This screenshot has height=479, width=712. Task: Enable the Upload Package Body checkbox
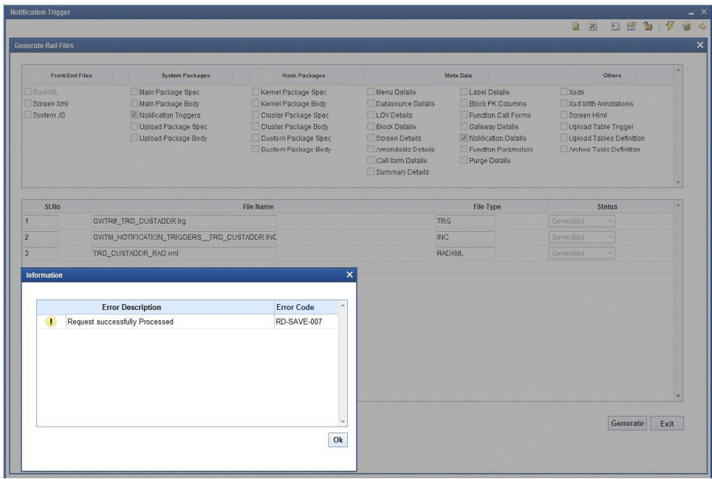tap(134, 138)
